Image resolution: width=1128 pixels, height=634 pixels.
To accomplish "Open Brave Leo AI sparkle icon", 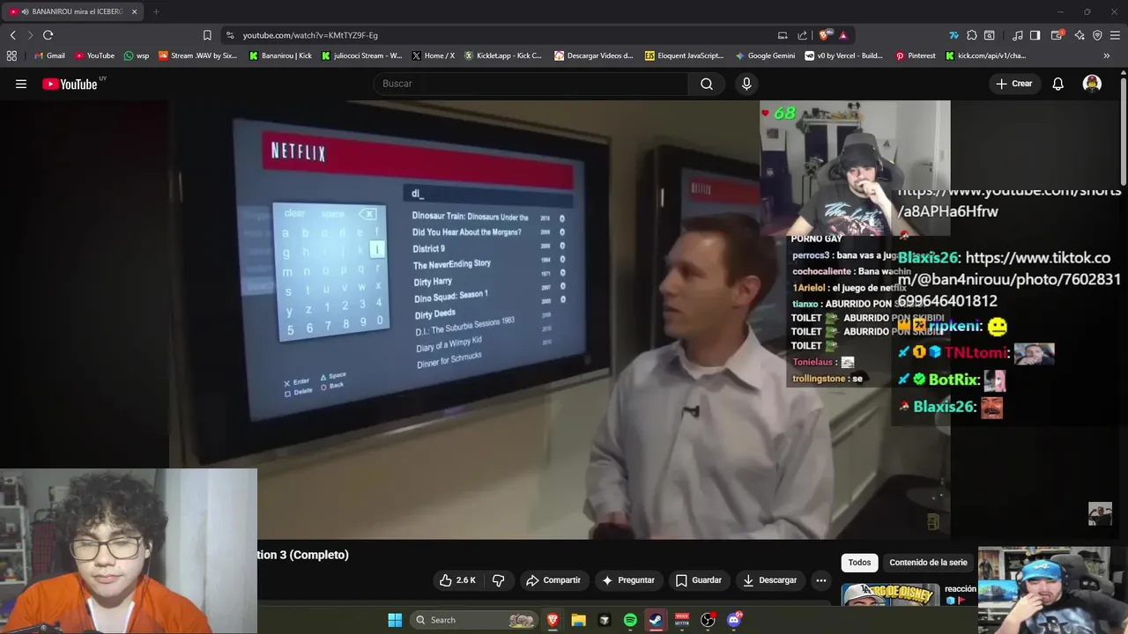I will [1079, 35].
